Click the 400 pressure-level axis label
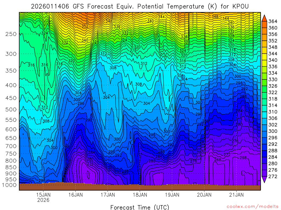The height and width of the screenshot is (210, 281). (x=11, y=85)
